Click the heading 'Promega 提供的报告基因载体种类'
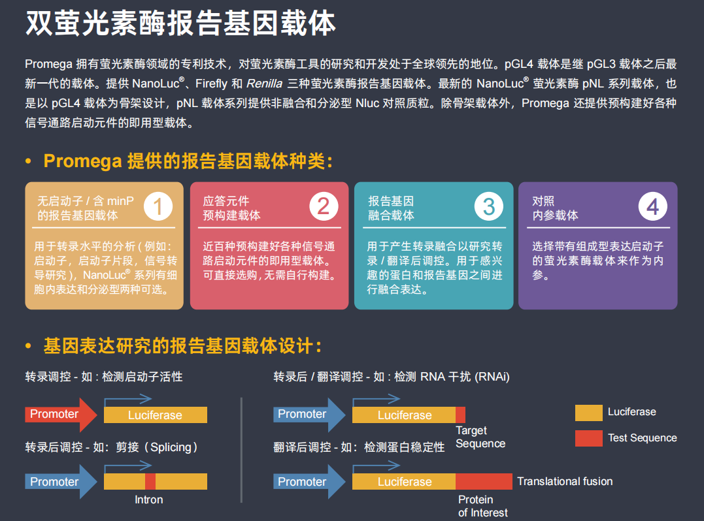This screenshot has width=704, height=521. point(188,161)
